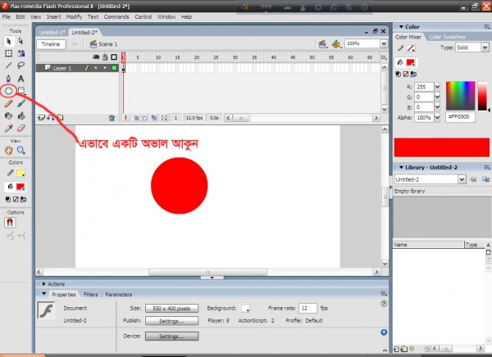Insert a new layer in timeline
492x357 pixels.
41,118
